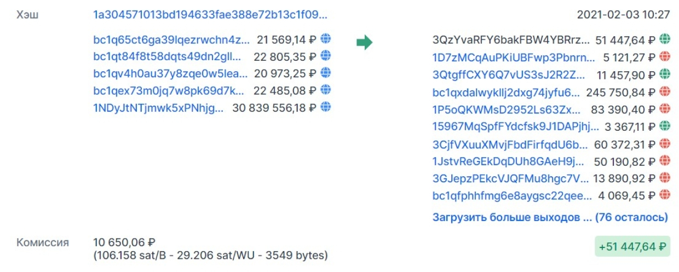Click red globe icon next to 245 750,84 ₽
679x272 pixels.
click(665, 92)
